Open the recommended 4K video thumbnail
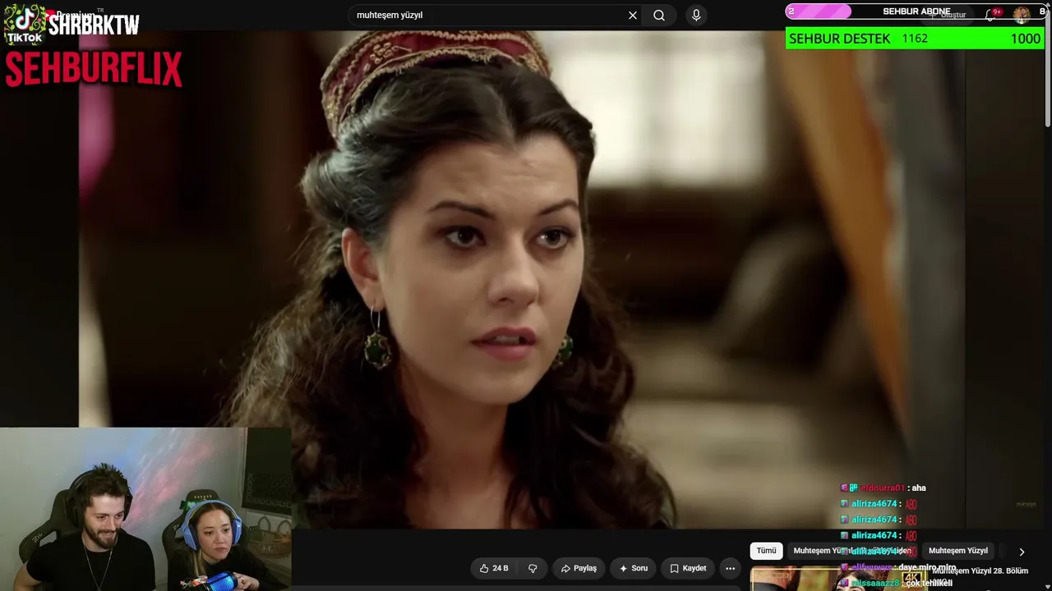This screenshot has width=1052, height=591. [838, 579]
